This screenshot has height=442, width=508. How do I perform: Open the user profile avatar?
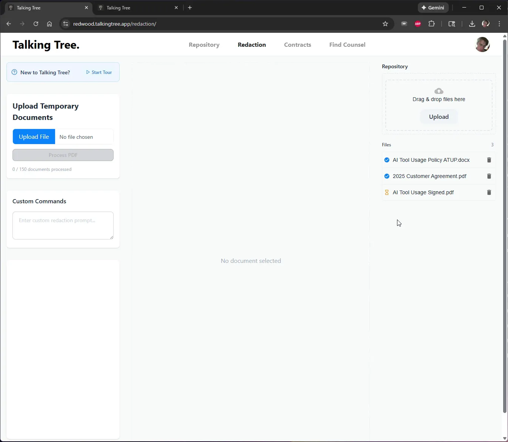[482, 45]
